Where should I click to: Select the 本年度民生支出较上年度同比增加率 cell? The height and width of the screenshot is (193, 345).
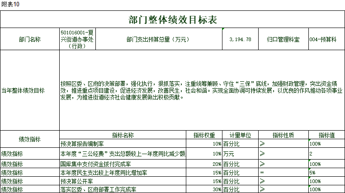123,173
